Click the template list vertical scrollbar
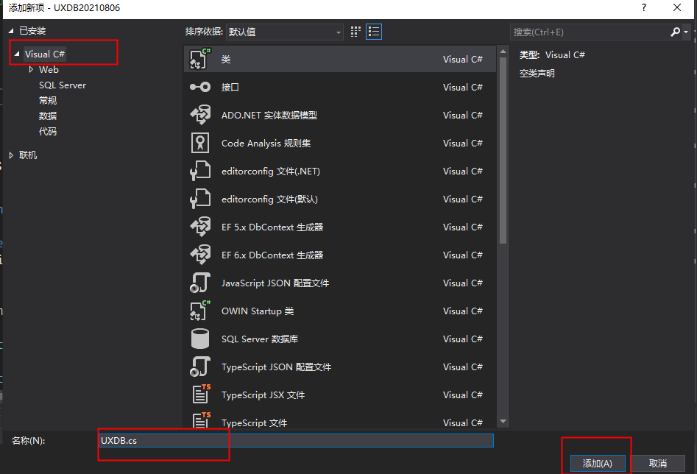This screenshot has width=697, height=474. coord(503,147)
